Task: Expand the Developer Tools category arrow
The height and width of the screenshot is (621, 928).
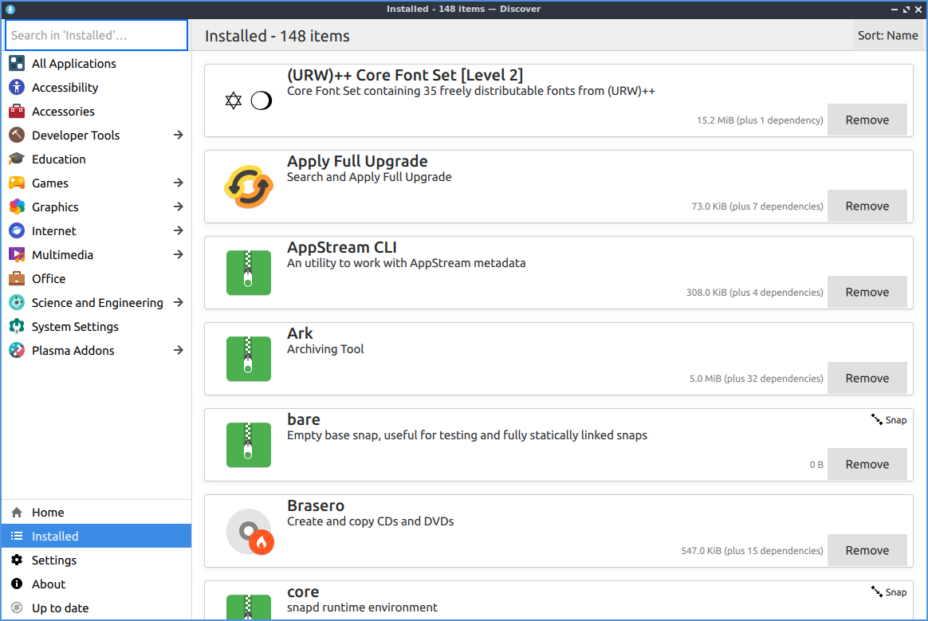Action: (179, 136)
